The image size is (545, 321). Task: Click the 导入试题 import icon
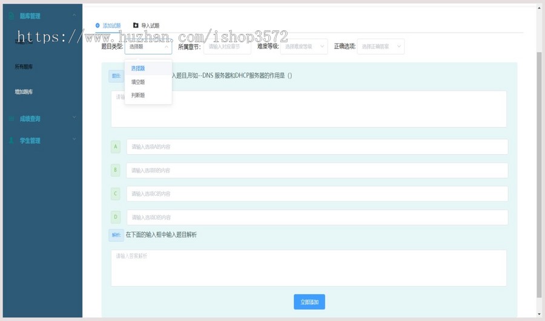pos(136,25)
